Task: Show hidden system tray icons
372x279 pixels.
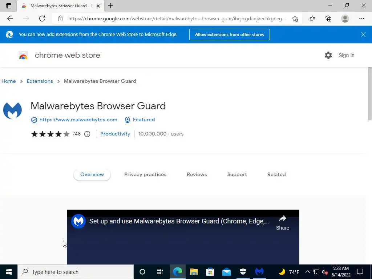Action: point(307,272)
